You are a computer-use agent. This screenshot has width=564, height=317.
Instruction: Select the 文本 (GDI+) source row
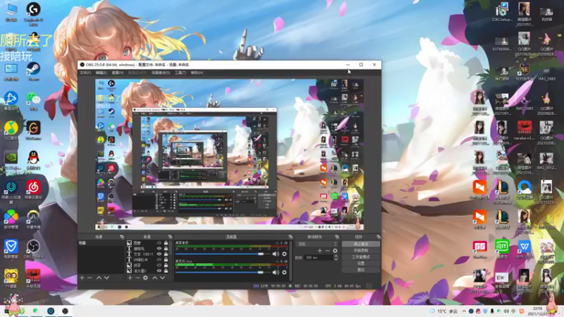coord(147,254)
